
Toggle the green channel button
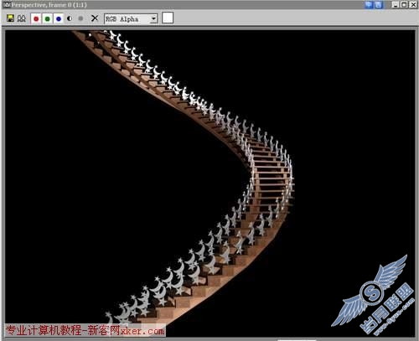click(x=48, y=18)
